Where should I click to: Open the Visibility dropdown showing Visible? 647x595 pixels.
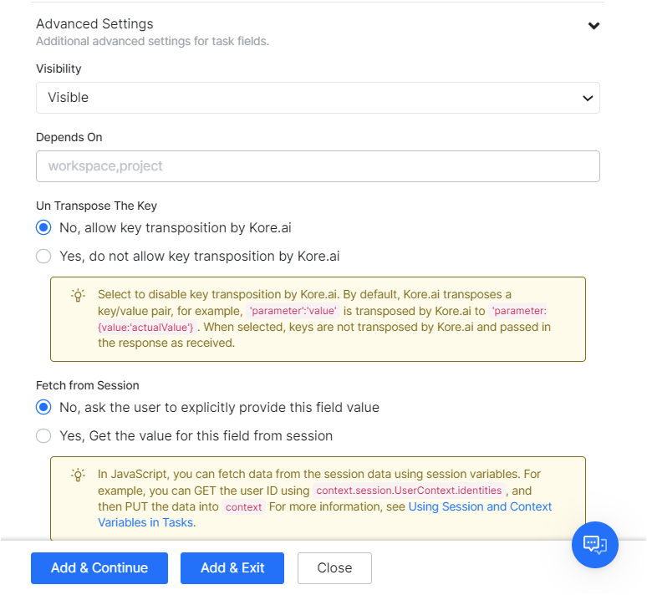pos(318,98)
